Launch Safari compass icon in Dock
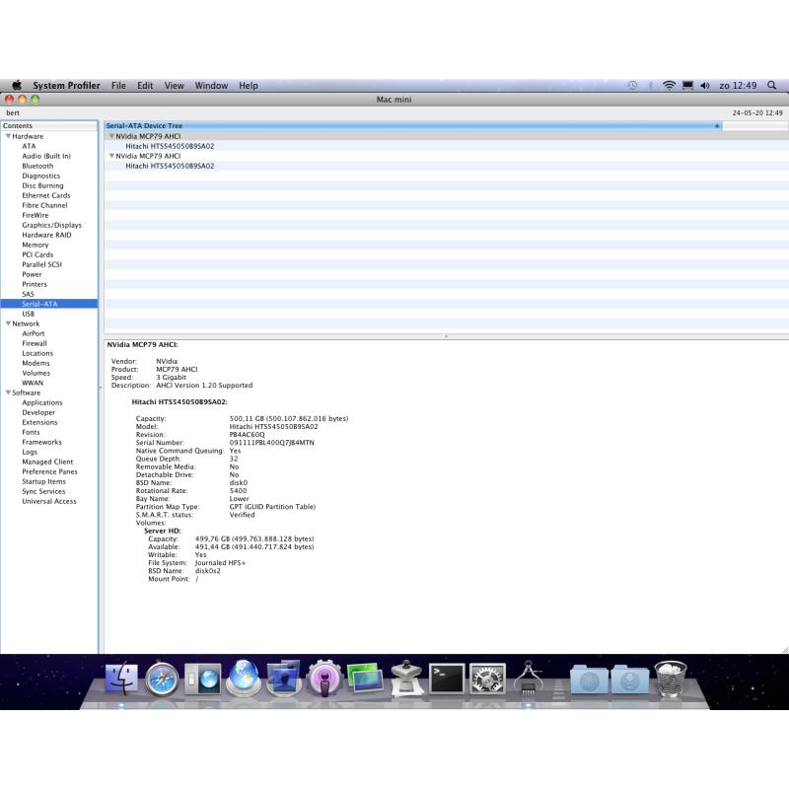The width and height of the screenshot is (789, 789). 162,679
